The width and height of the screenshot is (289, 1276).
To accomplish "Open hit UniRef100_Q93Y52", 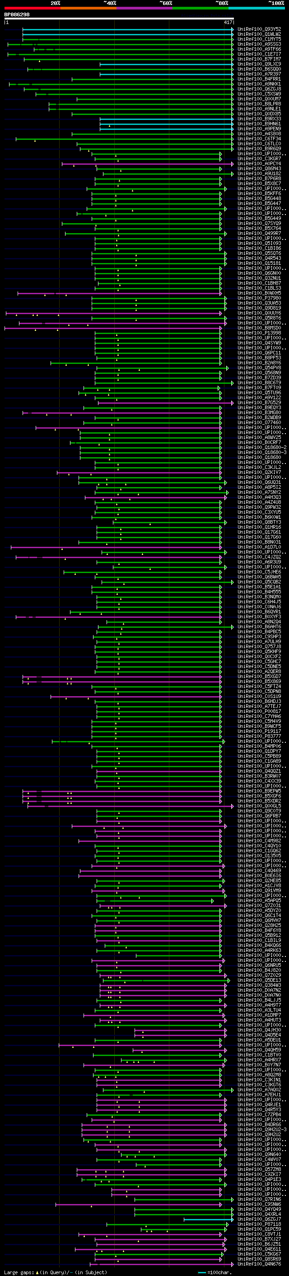I will [x=259, y=29].
